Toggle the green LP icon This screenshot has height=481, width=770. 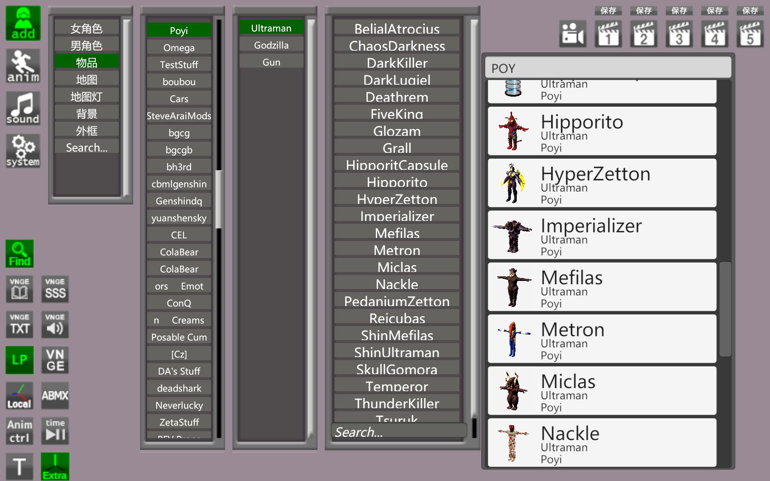pos(20,360)
